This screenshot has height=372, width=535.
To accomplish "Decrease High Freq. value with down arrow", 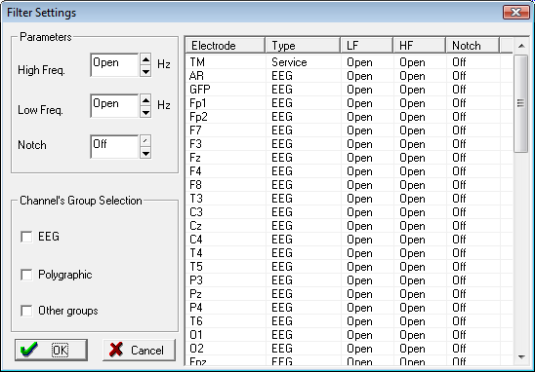I will [145, 71].
